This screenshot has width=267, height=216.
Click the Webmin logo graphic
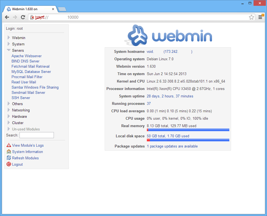pos(168,35)
